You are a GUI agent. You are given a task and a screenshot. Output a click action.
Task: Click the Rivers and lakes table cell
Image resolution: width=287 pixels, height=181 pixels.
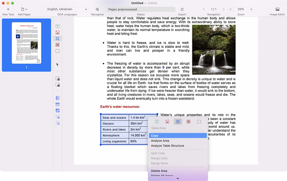coord(115,129)
